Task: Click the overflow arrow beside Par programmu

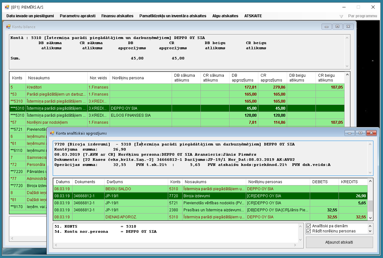Action: pos(341,16)
